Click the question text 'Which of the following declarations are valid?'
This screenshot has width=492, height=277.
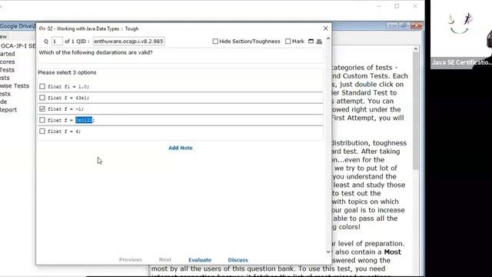(x=95, y=52)
